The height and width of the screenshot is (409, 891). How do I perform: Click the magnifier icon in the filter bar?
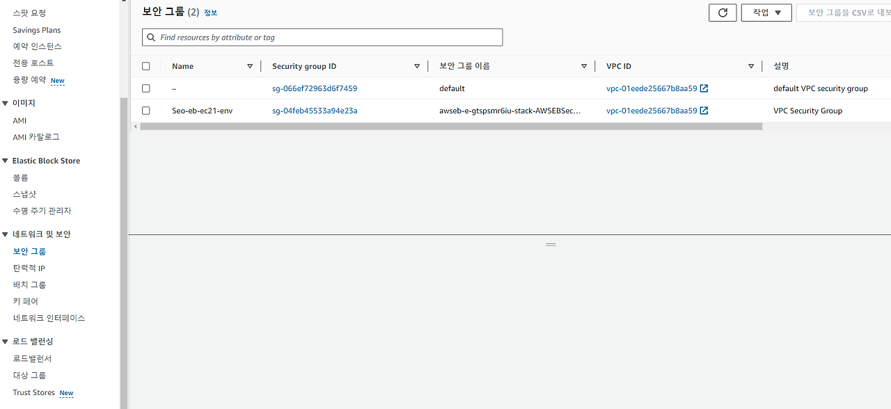click(x=151, y=37)
